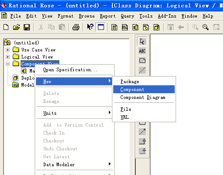
Task: Select the (untitled) root tree item
Action: 26,43
